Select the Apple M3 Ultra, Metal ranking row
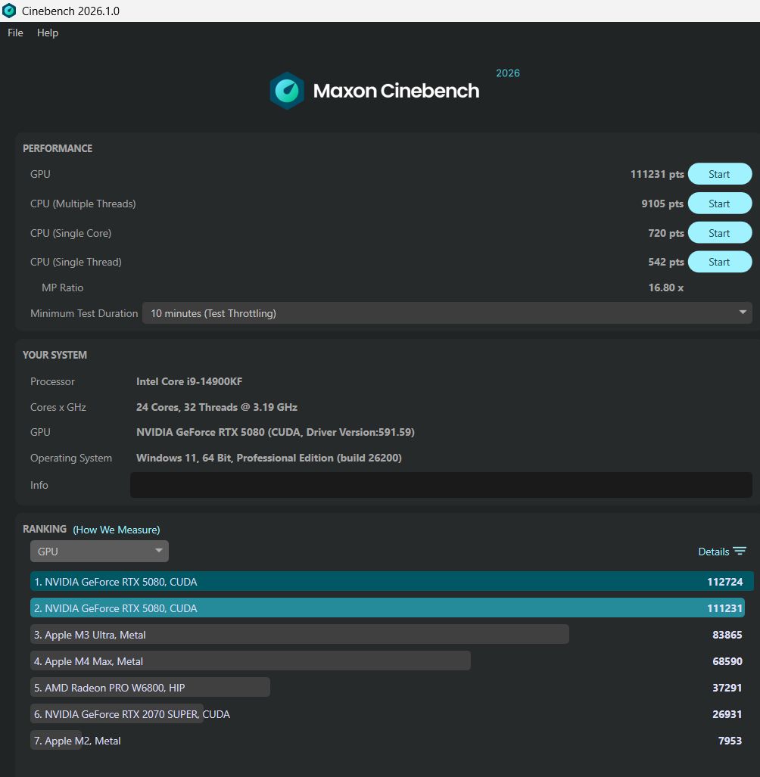The height and width of the screenshot is (777, 760). pos(388,634)
